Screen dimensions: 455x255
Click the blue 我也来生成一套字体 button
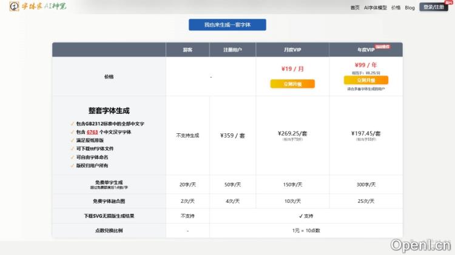(227, 25)
